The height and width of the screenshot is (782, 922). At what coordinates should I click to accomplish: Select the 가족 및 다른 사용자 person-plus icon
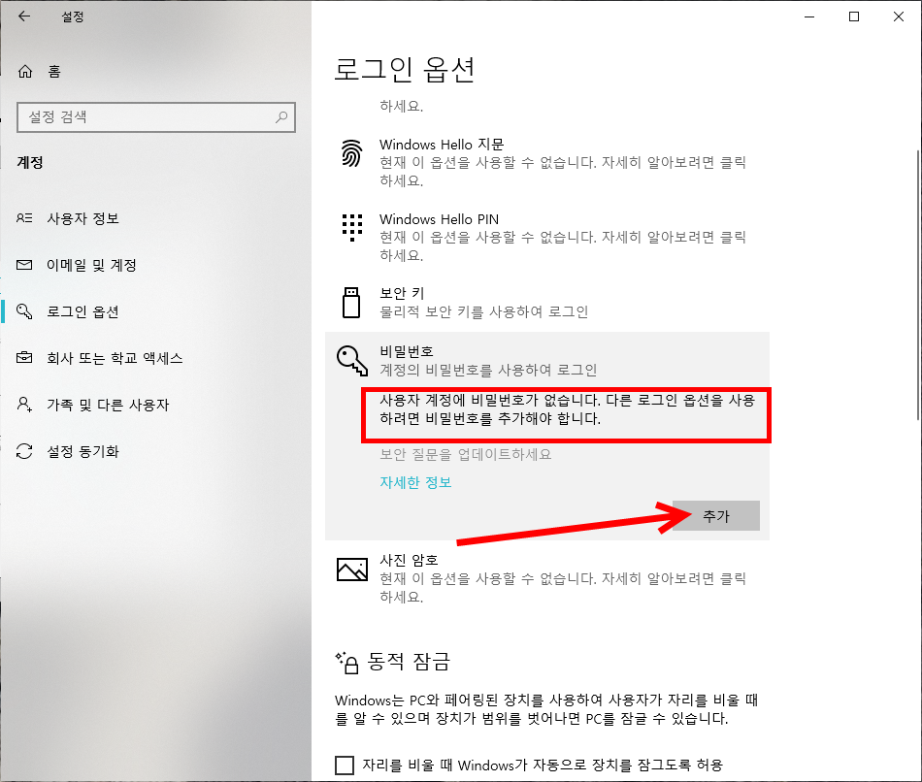(x=24, y=405)
